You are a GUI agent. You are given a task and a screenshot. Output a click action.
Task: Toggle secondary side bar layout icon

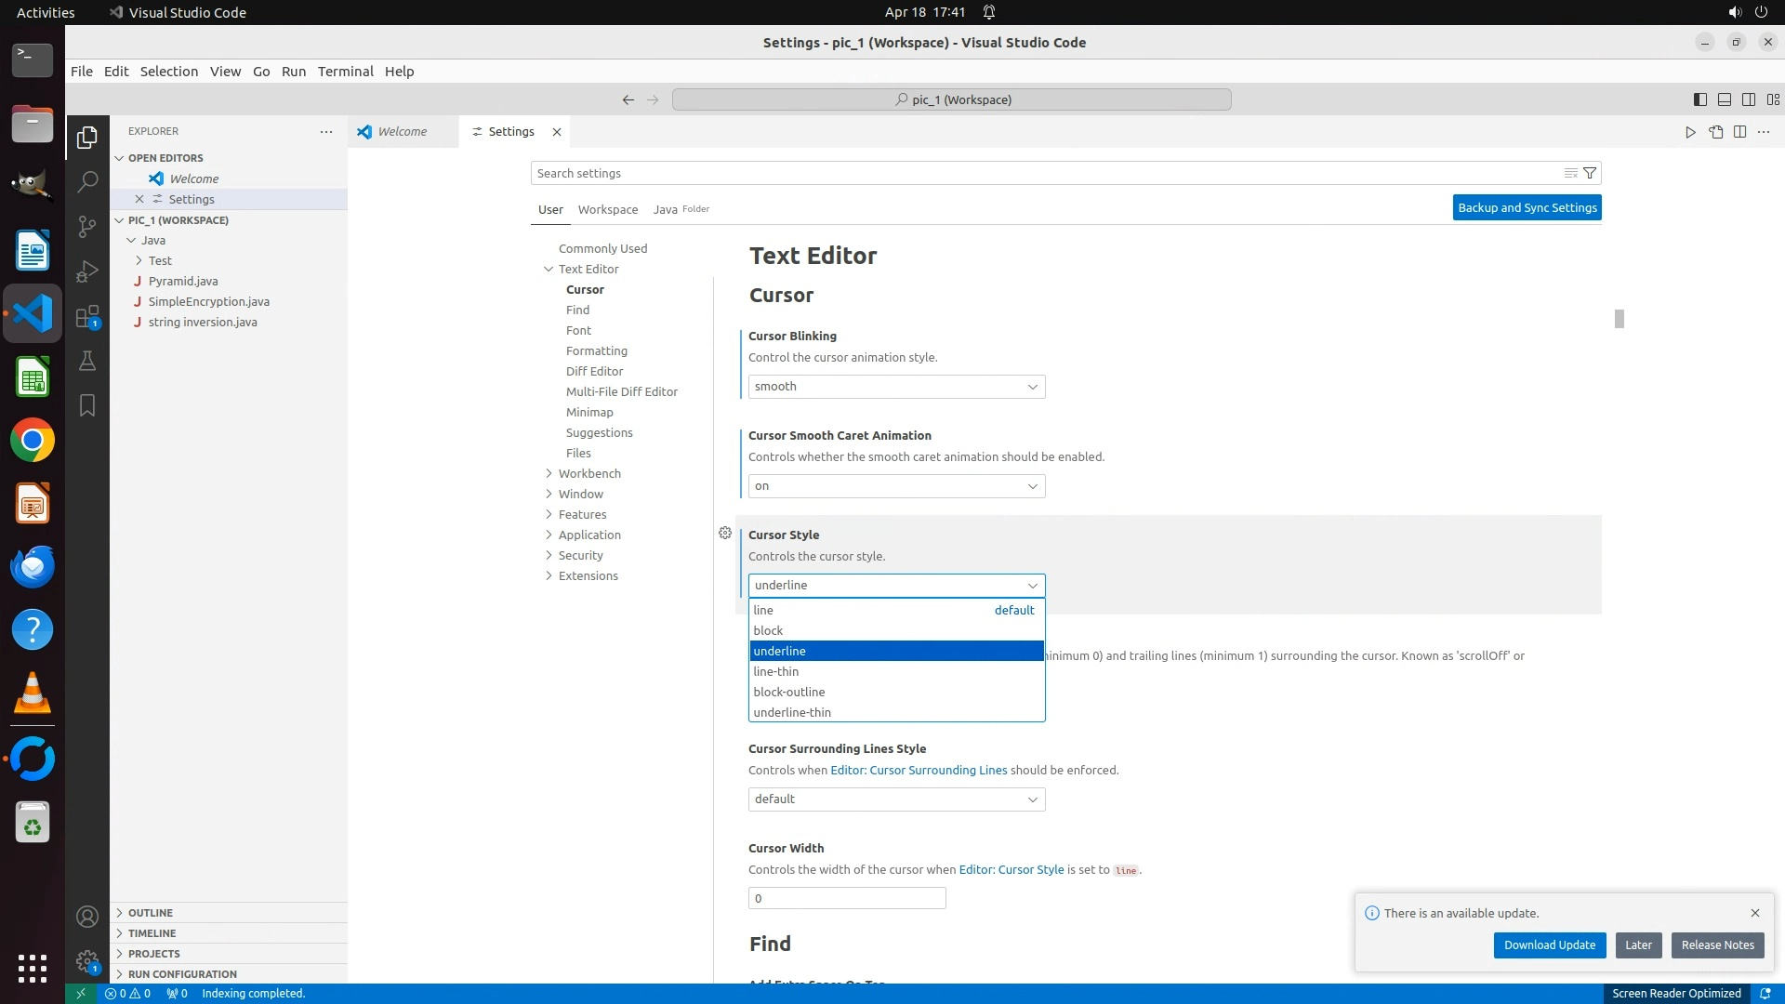(x=1748, y=99)
